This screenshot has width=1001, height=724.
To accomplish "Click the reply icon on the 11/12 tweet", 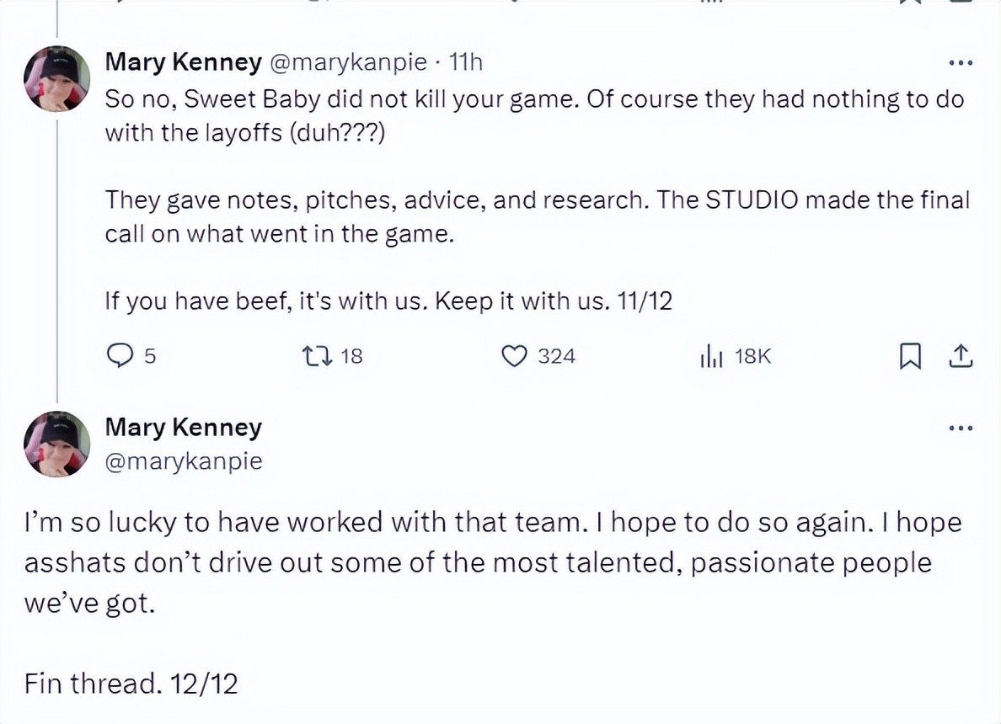I will (x=120, y=356).
